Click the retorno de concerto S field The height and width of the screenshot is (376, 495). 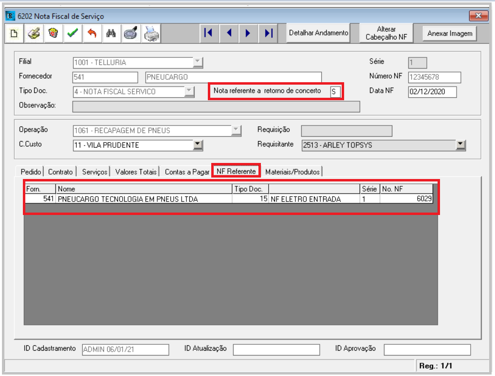(335, 92)
